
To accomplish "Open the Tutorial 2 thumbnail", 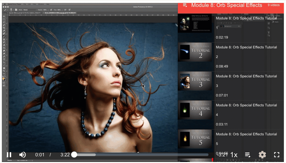I will click(195, 52).
